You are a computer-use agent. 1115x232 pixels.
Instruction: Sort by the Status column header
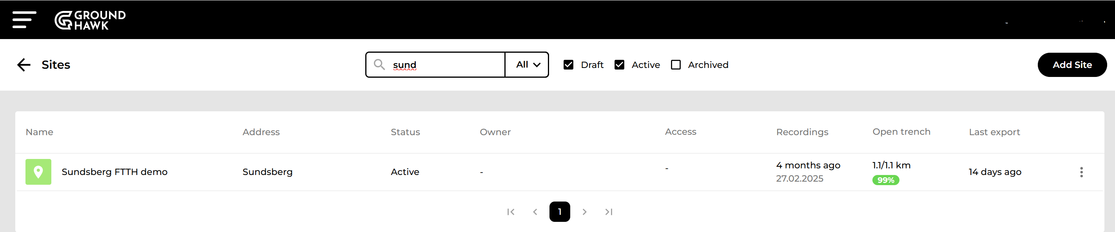[405, 132]
